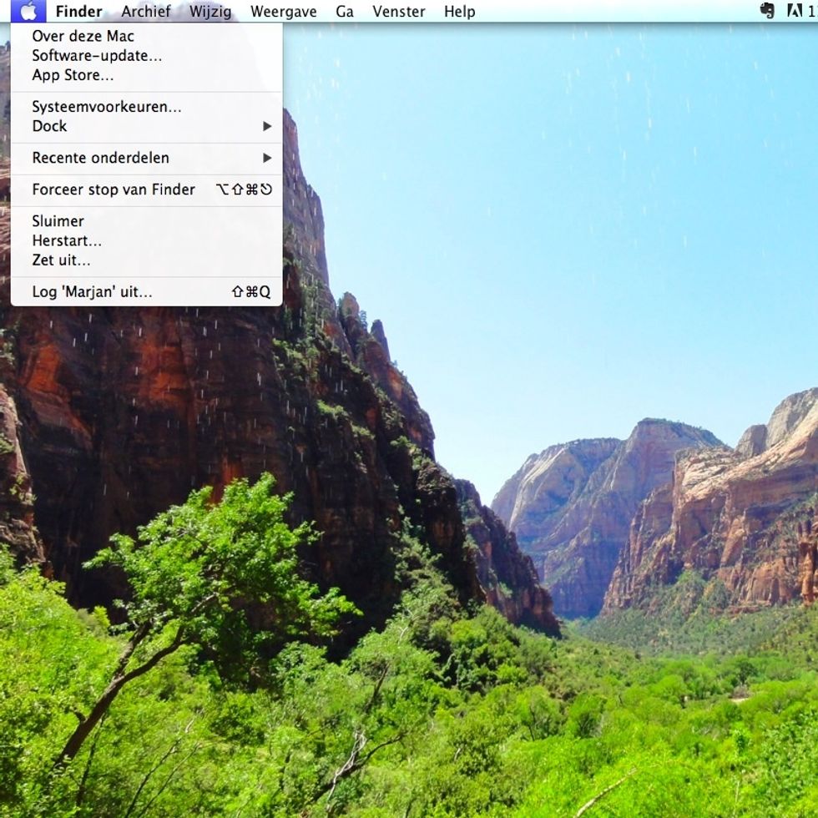This screenshot has height=818, width=818.
Task: Open Systeemvoorkeuren…
Action: coord(147,107)
